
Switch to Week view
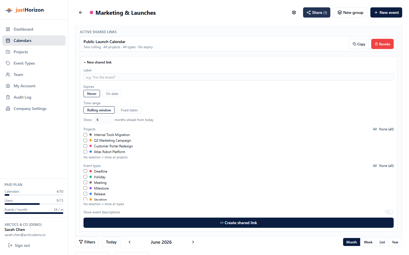click(x=368, y=242)
